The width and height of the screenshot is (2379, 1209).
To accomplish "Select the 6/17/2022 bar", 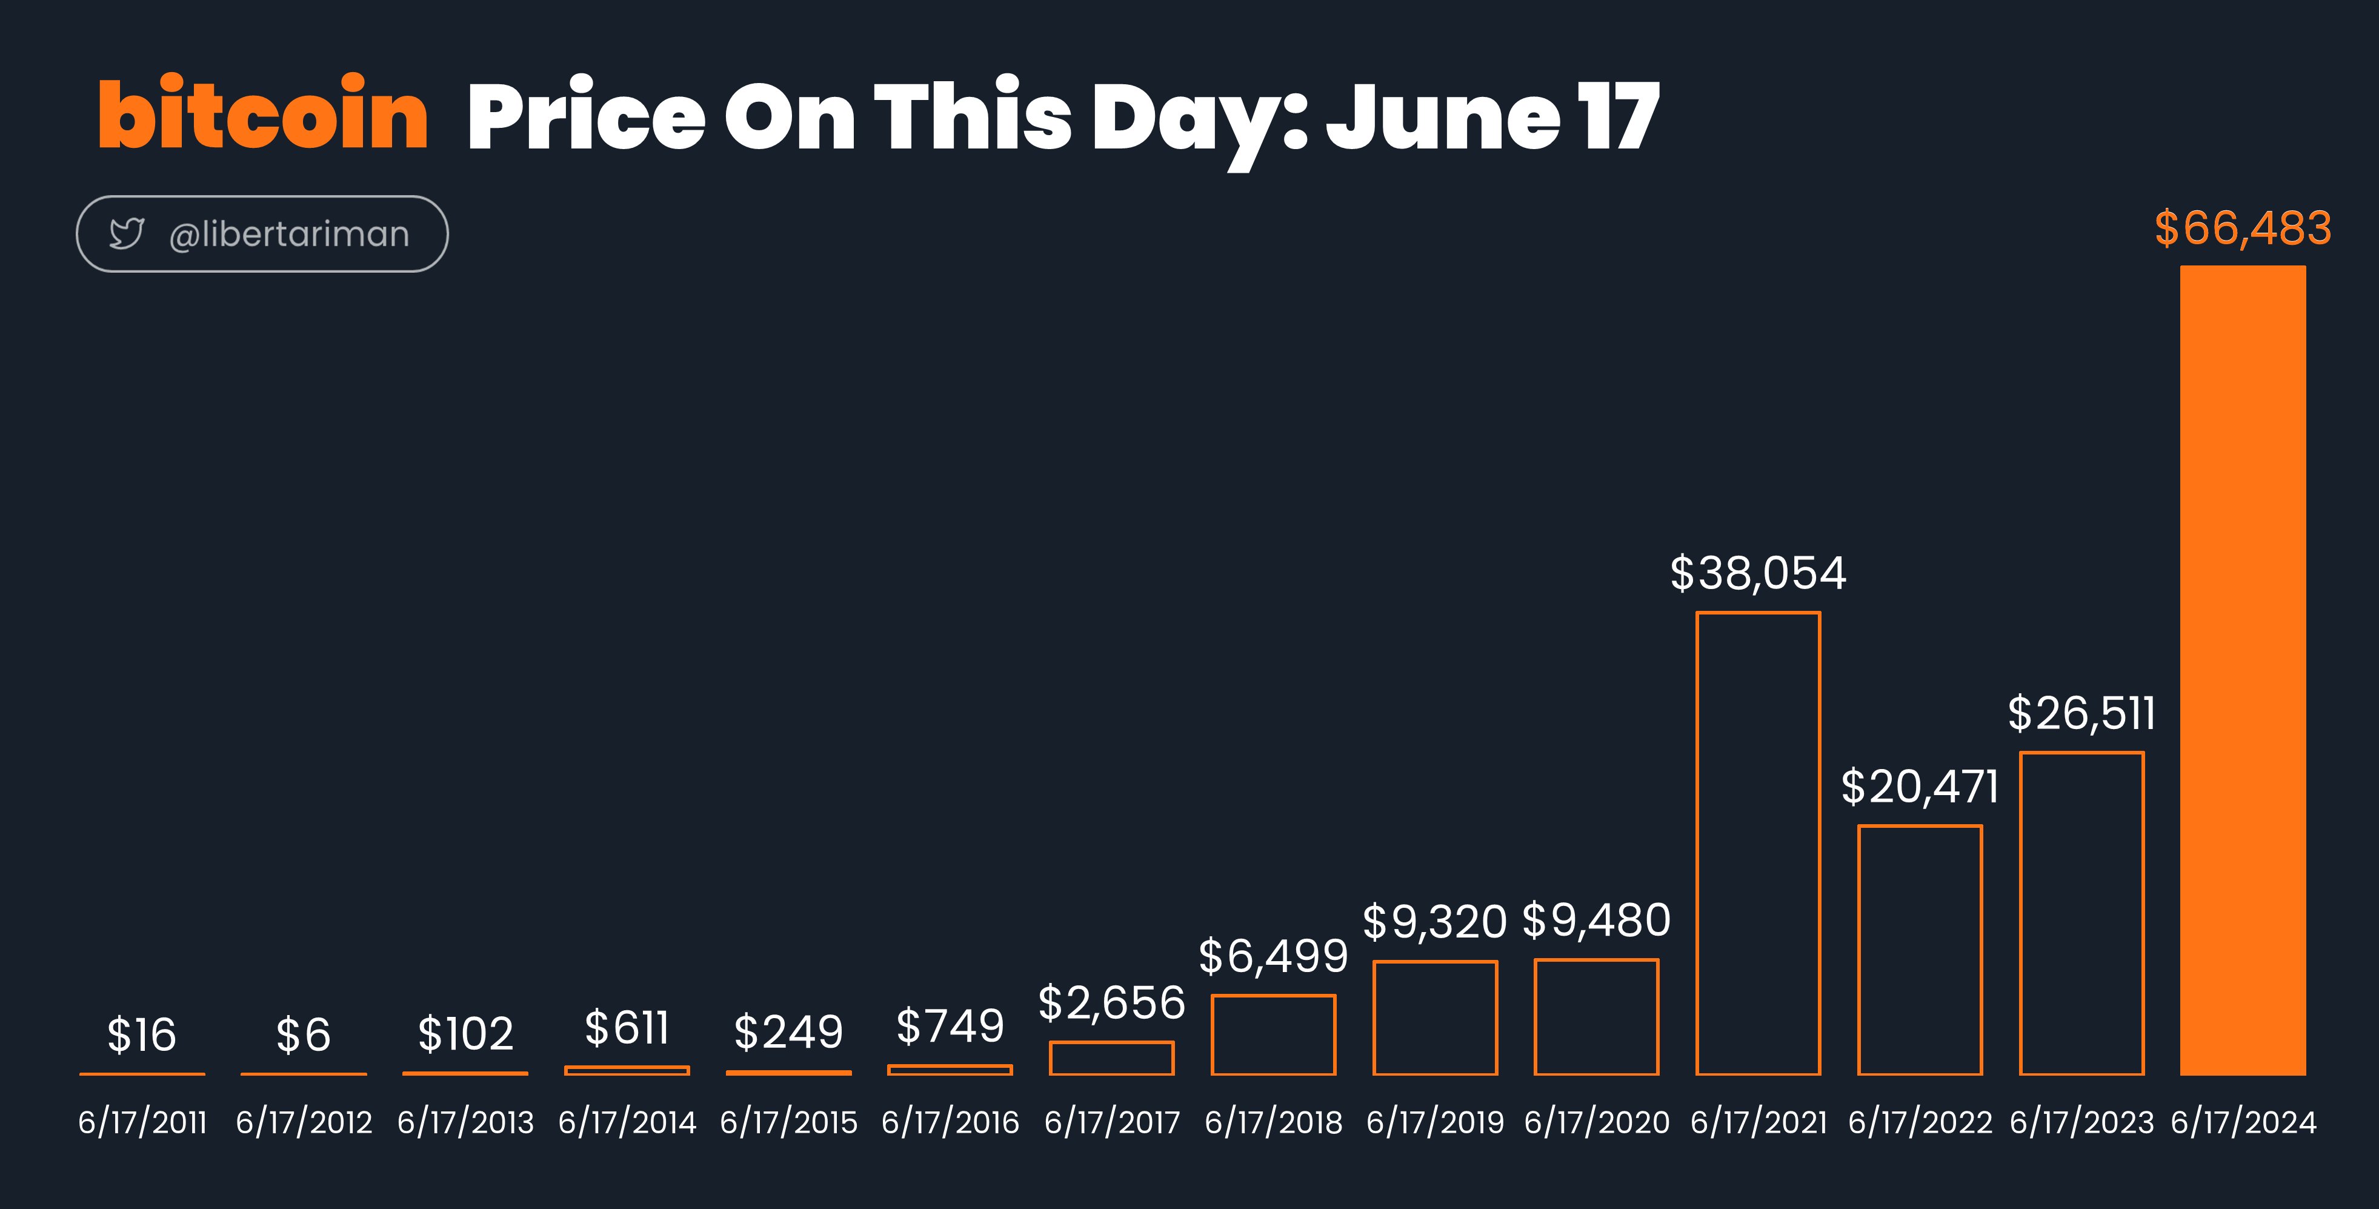I will (1919, 950).
